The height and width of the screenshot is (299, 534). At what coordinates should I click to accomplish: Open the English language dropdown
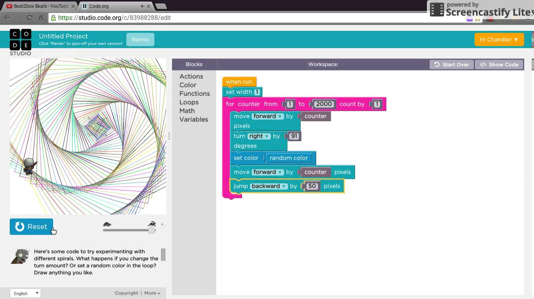point(25,293)
